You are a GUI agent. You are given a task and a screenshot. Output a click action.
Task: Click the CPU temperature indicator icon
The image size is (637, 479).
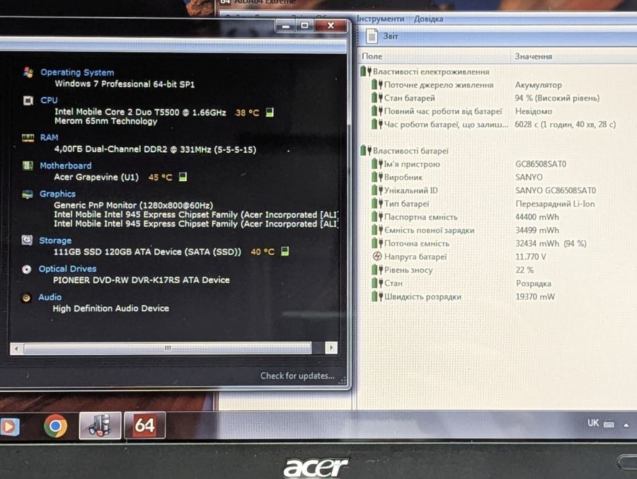pos(270,112)
